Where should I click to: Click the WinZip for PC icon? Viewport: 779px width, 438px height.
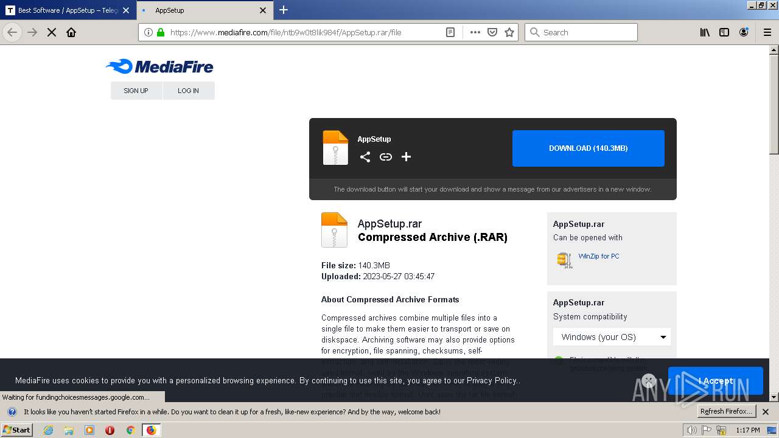[565, 260]
